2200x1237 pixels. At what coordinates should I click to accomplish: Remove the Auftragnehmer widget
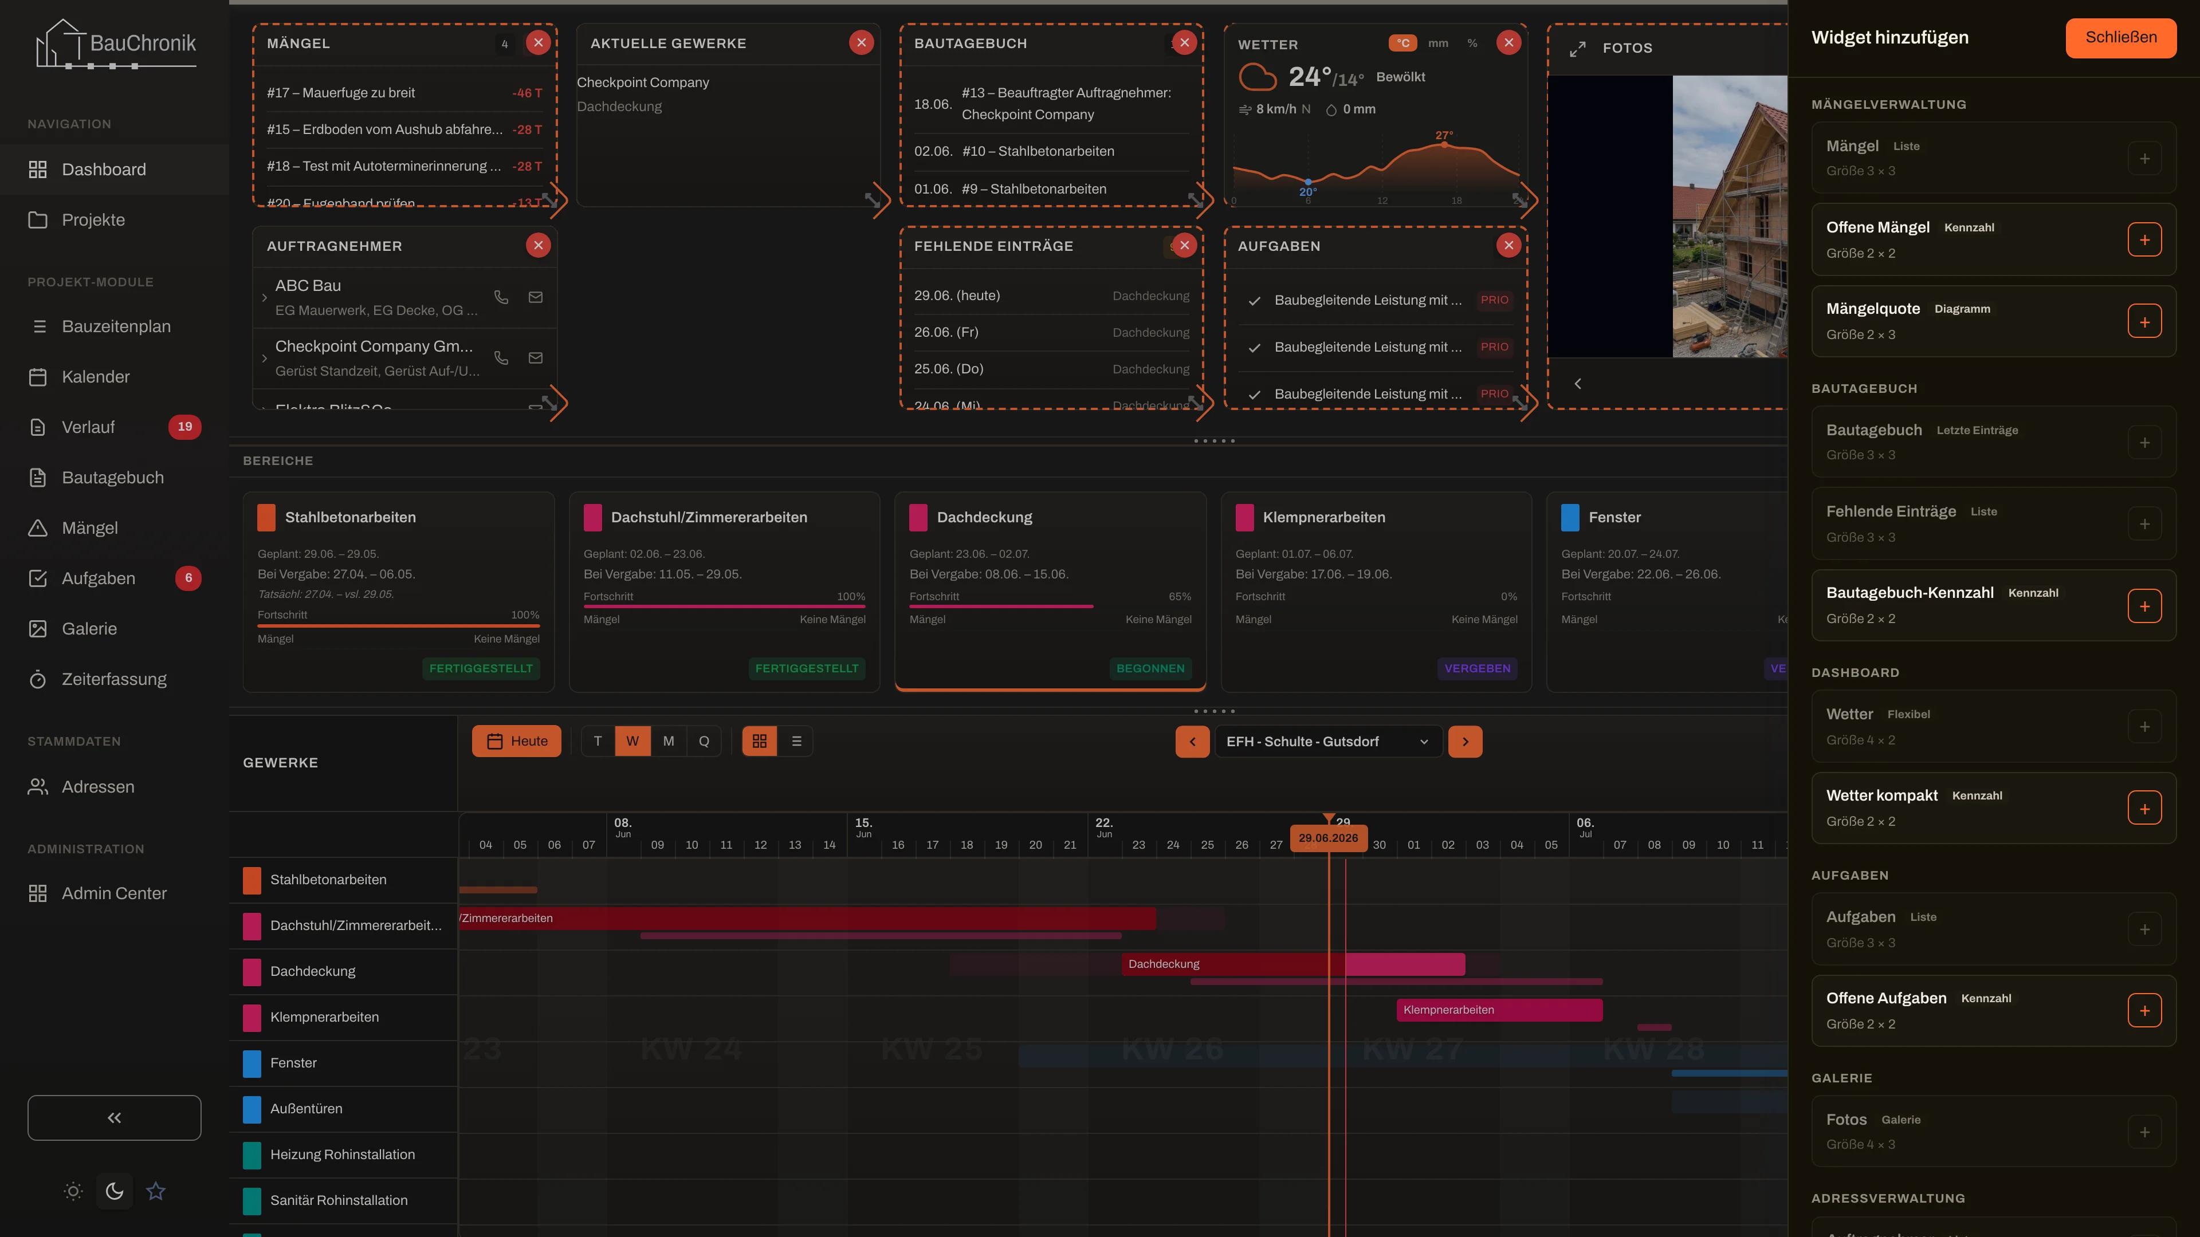(x=538, y=246)
